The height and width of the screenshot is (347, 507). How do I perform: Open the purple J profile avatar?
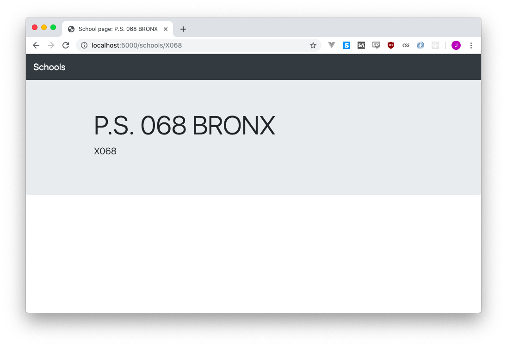[x=456, y=45]
